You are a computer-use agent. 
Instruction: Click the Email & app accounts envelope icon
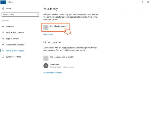(x=3, y=33)
